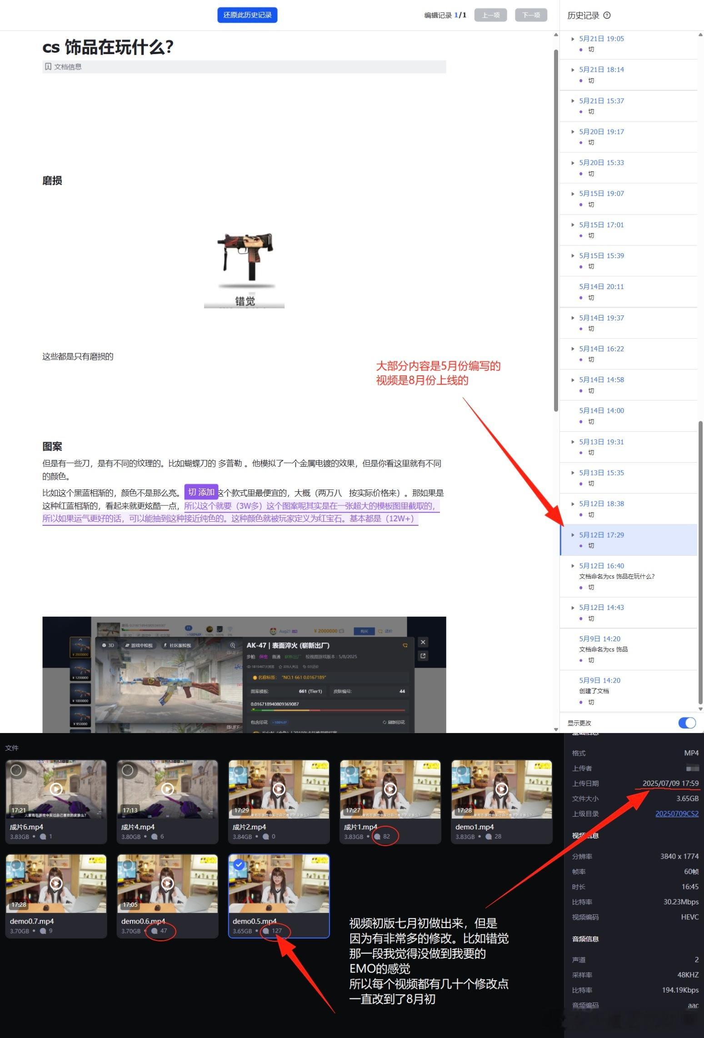Image resolution: width=704 pixels, height=1038 pixels.
Task: Open comments on 成片4.mp4 showing 6
Action: 157,836
